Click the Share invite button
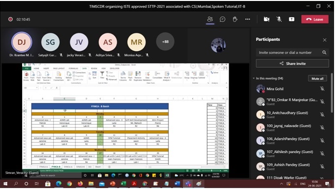 [292, 63]
